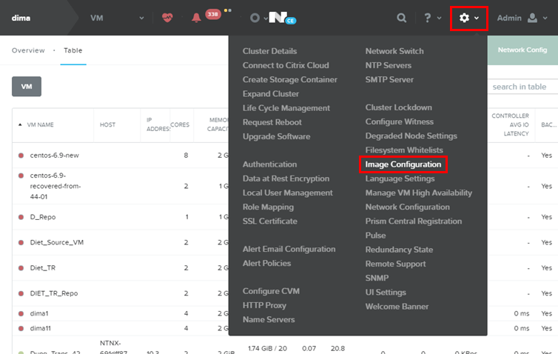
Task: Click the health heart icon
Action: click(x=167, y=18)
